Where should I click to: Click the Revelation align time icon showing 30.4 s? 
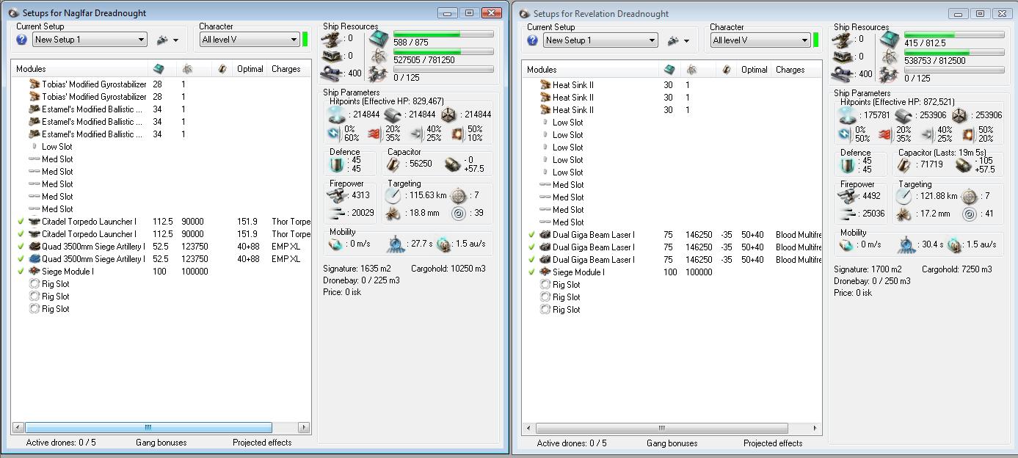point(907,244)
